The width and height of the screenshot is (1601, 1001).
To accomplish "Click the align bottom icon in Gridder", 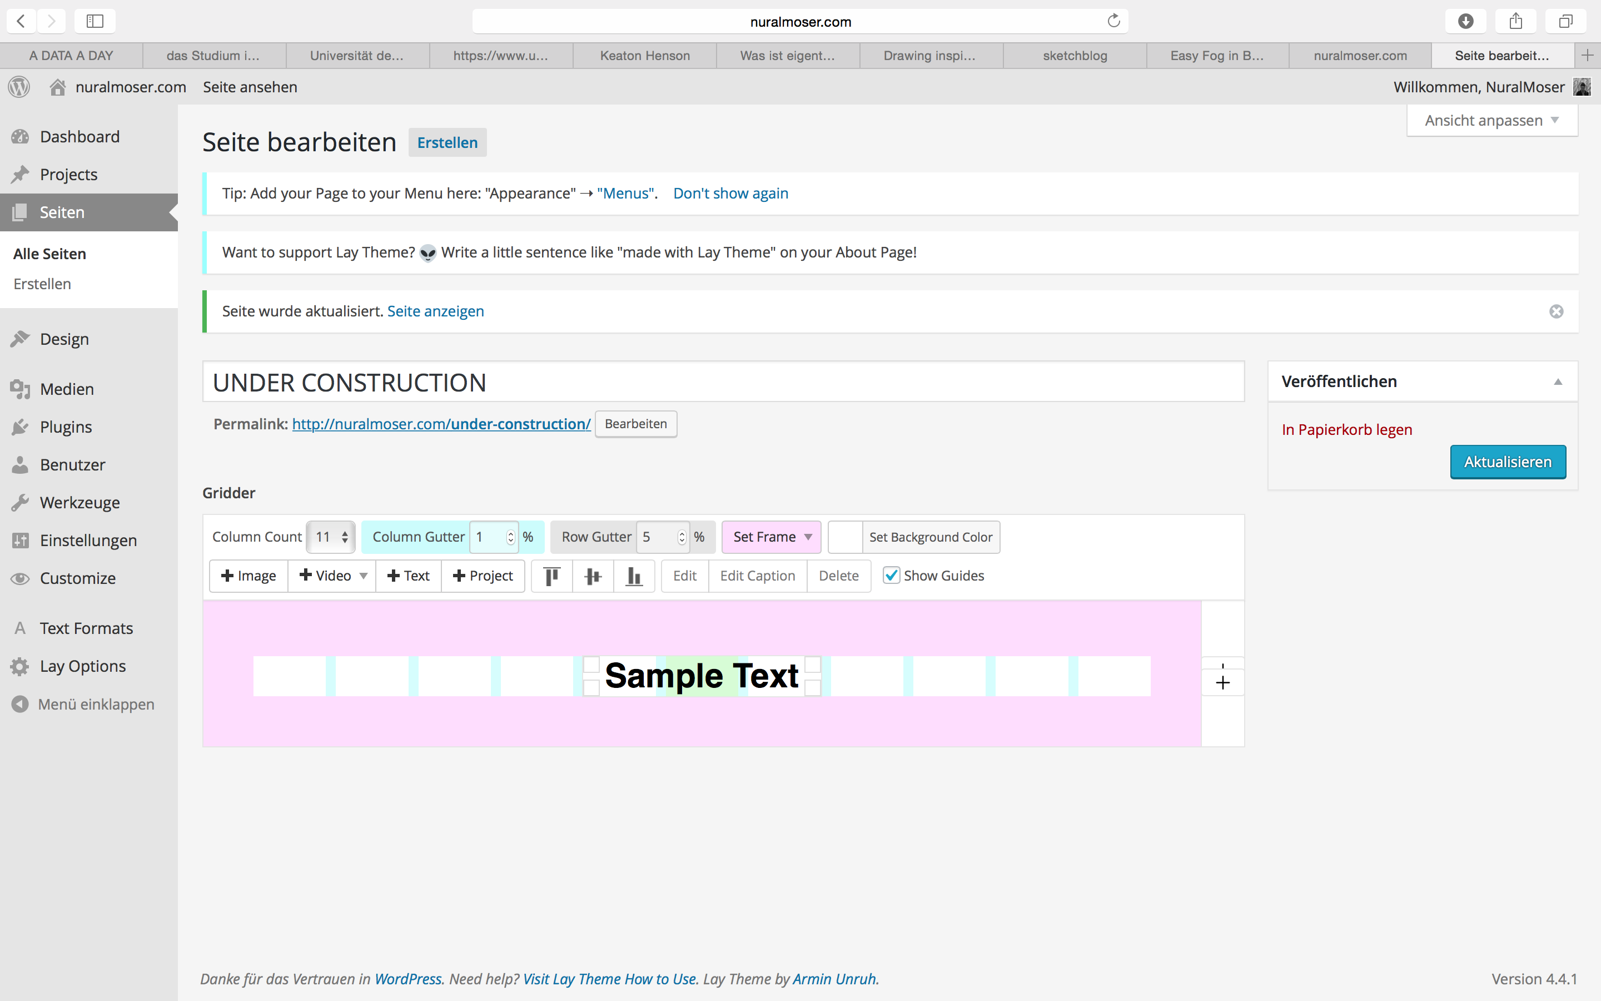I will point(634,576).
